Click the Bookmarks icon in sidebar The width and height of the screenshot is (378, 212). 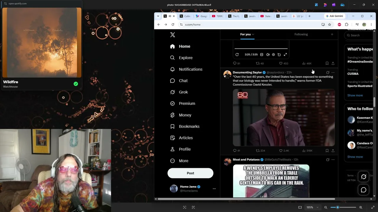[x=172, y=126]
